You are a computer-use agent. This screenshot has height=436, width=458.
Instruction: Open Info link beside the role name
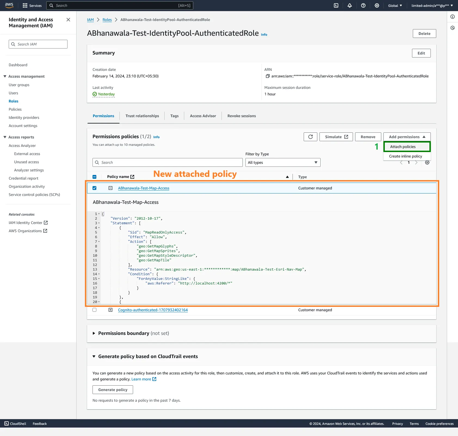264,35
